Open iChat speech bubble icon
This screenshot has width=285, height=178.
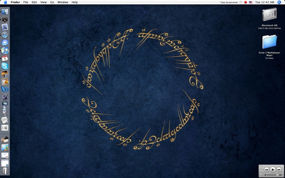click(x=5, y=42)
